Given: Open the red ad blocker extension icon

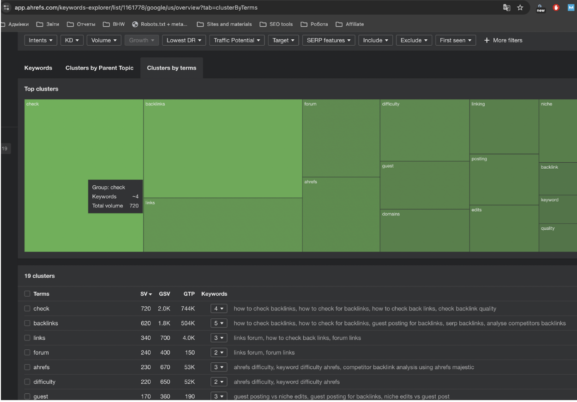Looking at the screenshot, I should (x=556, y=8).
